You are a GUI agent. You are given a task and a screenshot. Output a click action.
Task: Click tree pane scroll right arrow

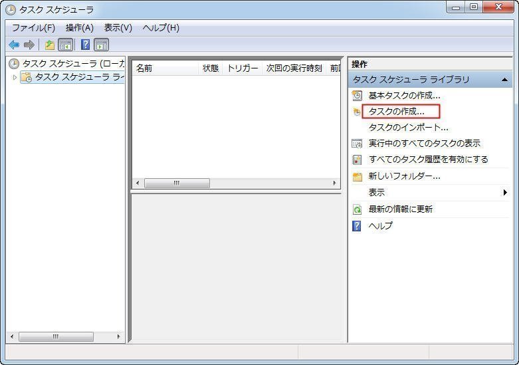tap(118, 336)
